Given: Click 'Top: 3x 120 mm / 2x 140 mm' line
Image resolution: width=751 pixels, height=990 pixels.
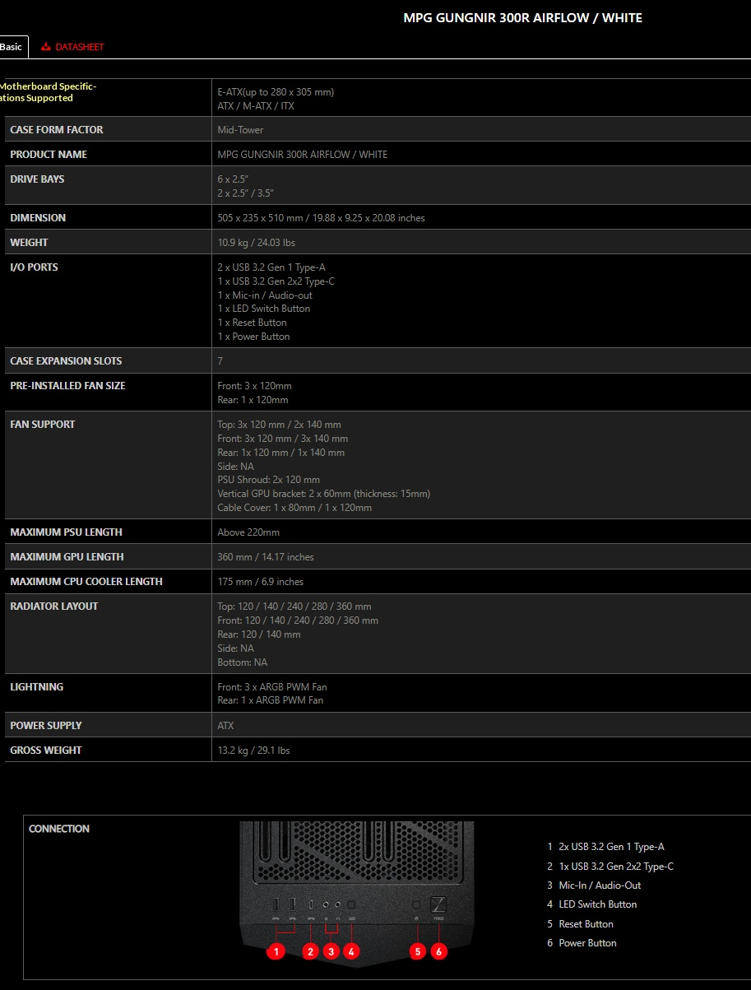Looking at the screenshot, I should point(279,425).
